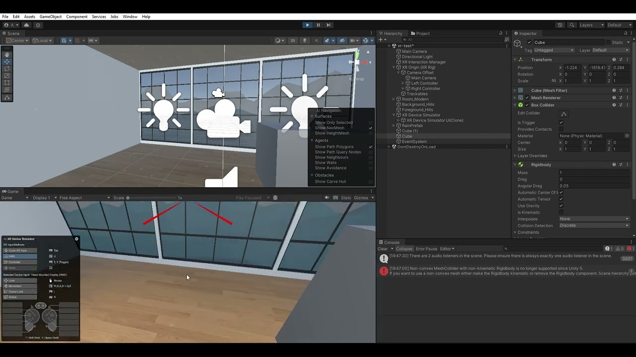Open the Collision Detection dropdown
Viewport: 636px width, 357px height.
coord(594,226)
